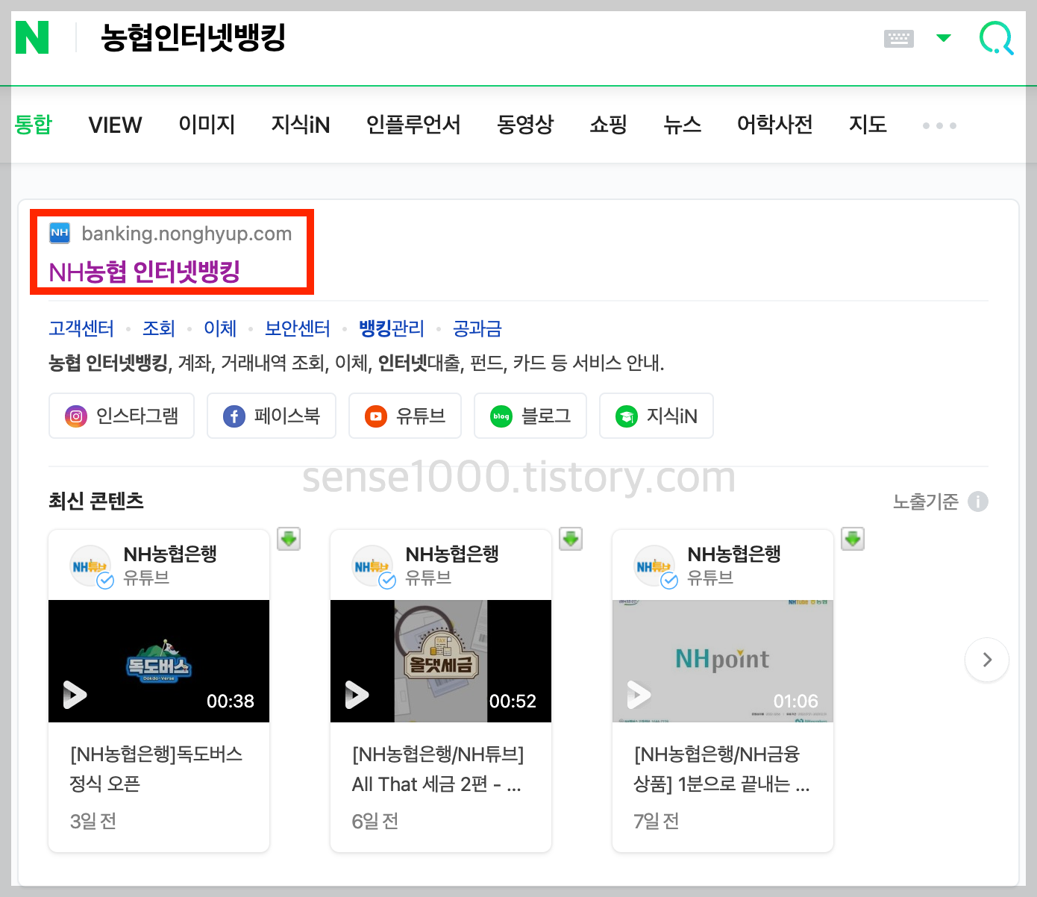Open the Facebook page icon
The image size is (1037, 897).
234,416
